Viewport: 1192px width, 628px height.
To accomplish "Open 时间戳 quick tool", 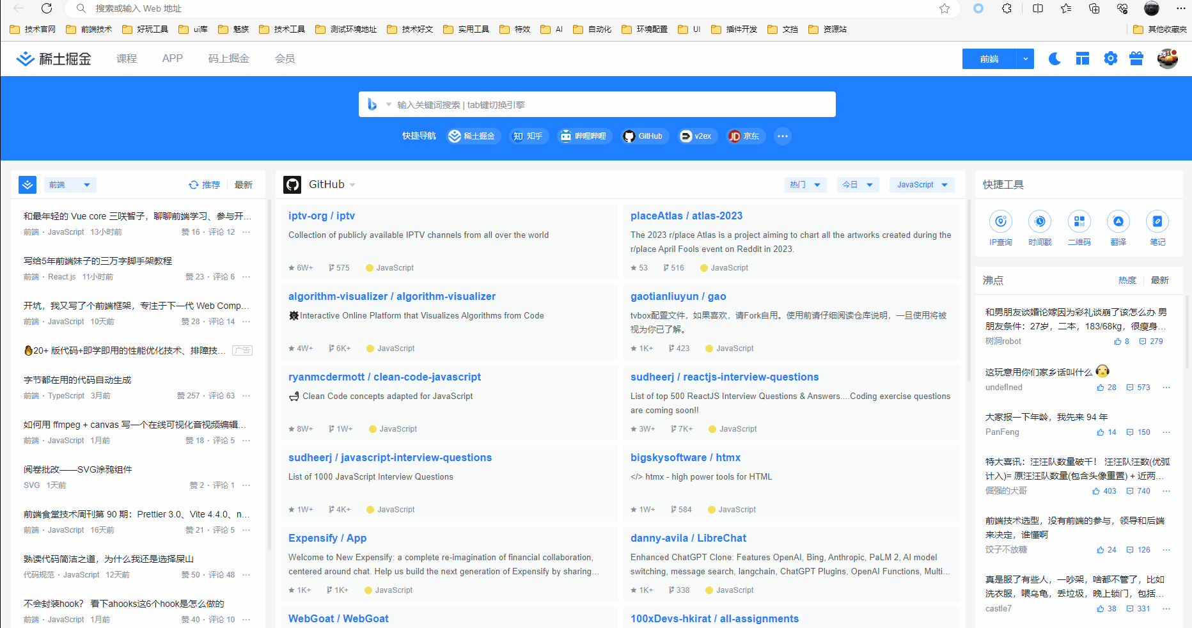I will (x=1040, y=228).
